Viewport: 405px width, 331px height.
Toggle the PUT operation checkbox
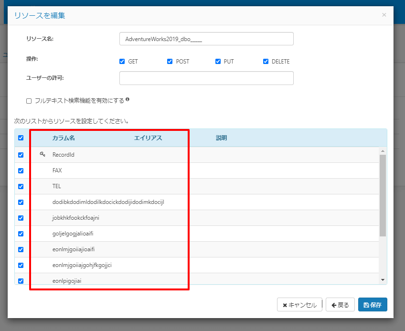pyautogui.click(x=218, y=61)
